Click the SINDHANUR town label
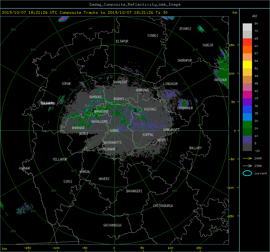The image size is (270, 252). coord(185,108)
